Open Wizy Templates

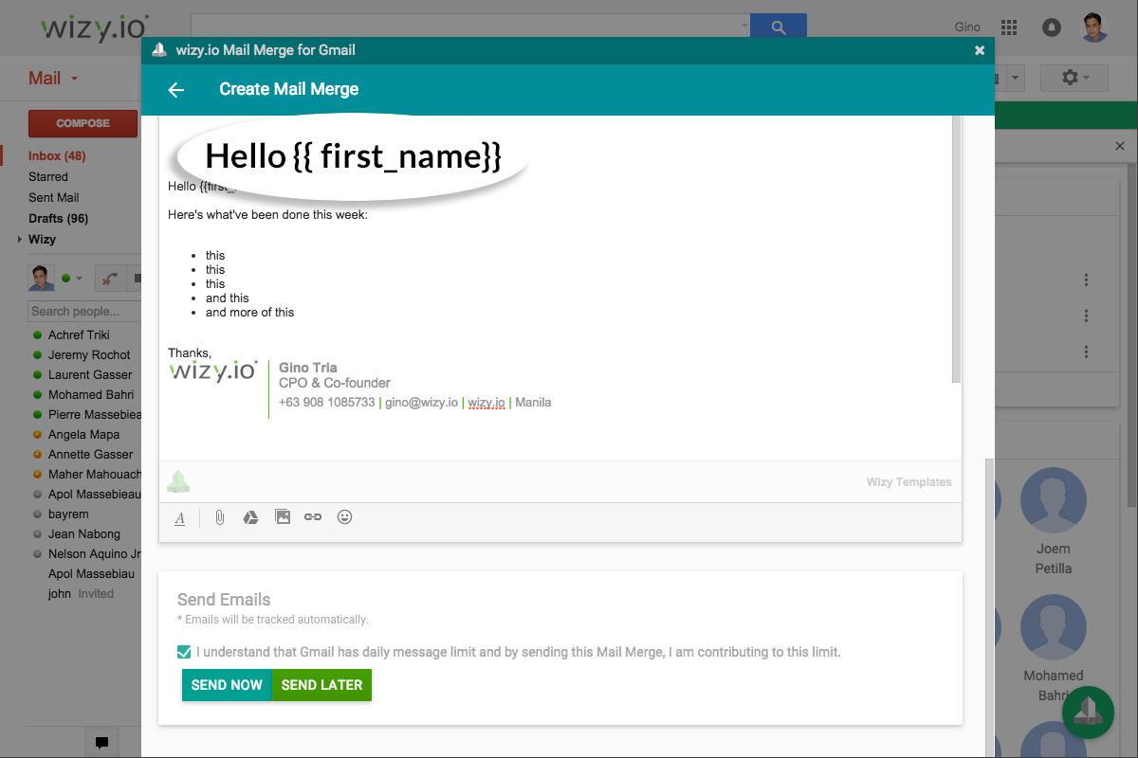[909, 482]
